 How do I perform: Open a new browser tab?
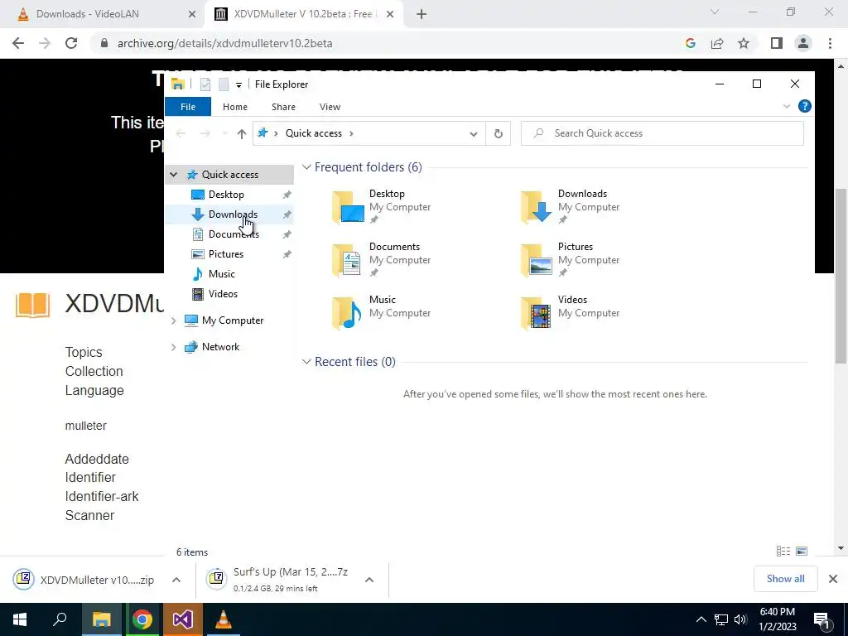click(x=422, y=15)
